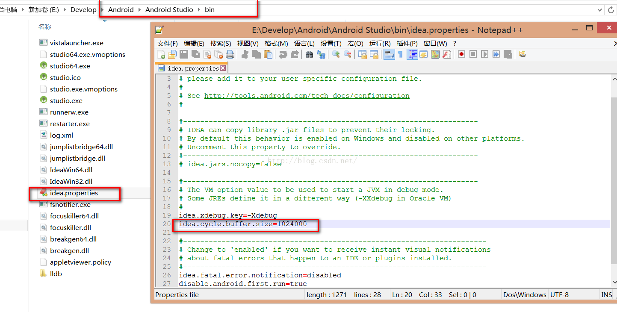
Task: Click the Zoom In magnifier icon
Action: pos(336,54)
